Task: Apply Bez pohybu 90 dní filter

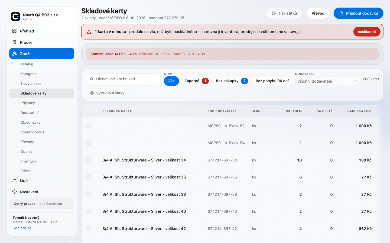Action: click(272, 81)
